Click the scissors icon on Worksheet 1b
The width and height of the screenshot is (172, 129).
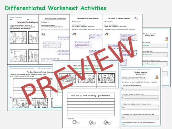coord(74,34)
